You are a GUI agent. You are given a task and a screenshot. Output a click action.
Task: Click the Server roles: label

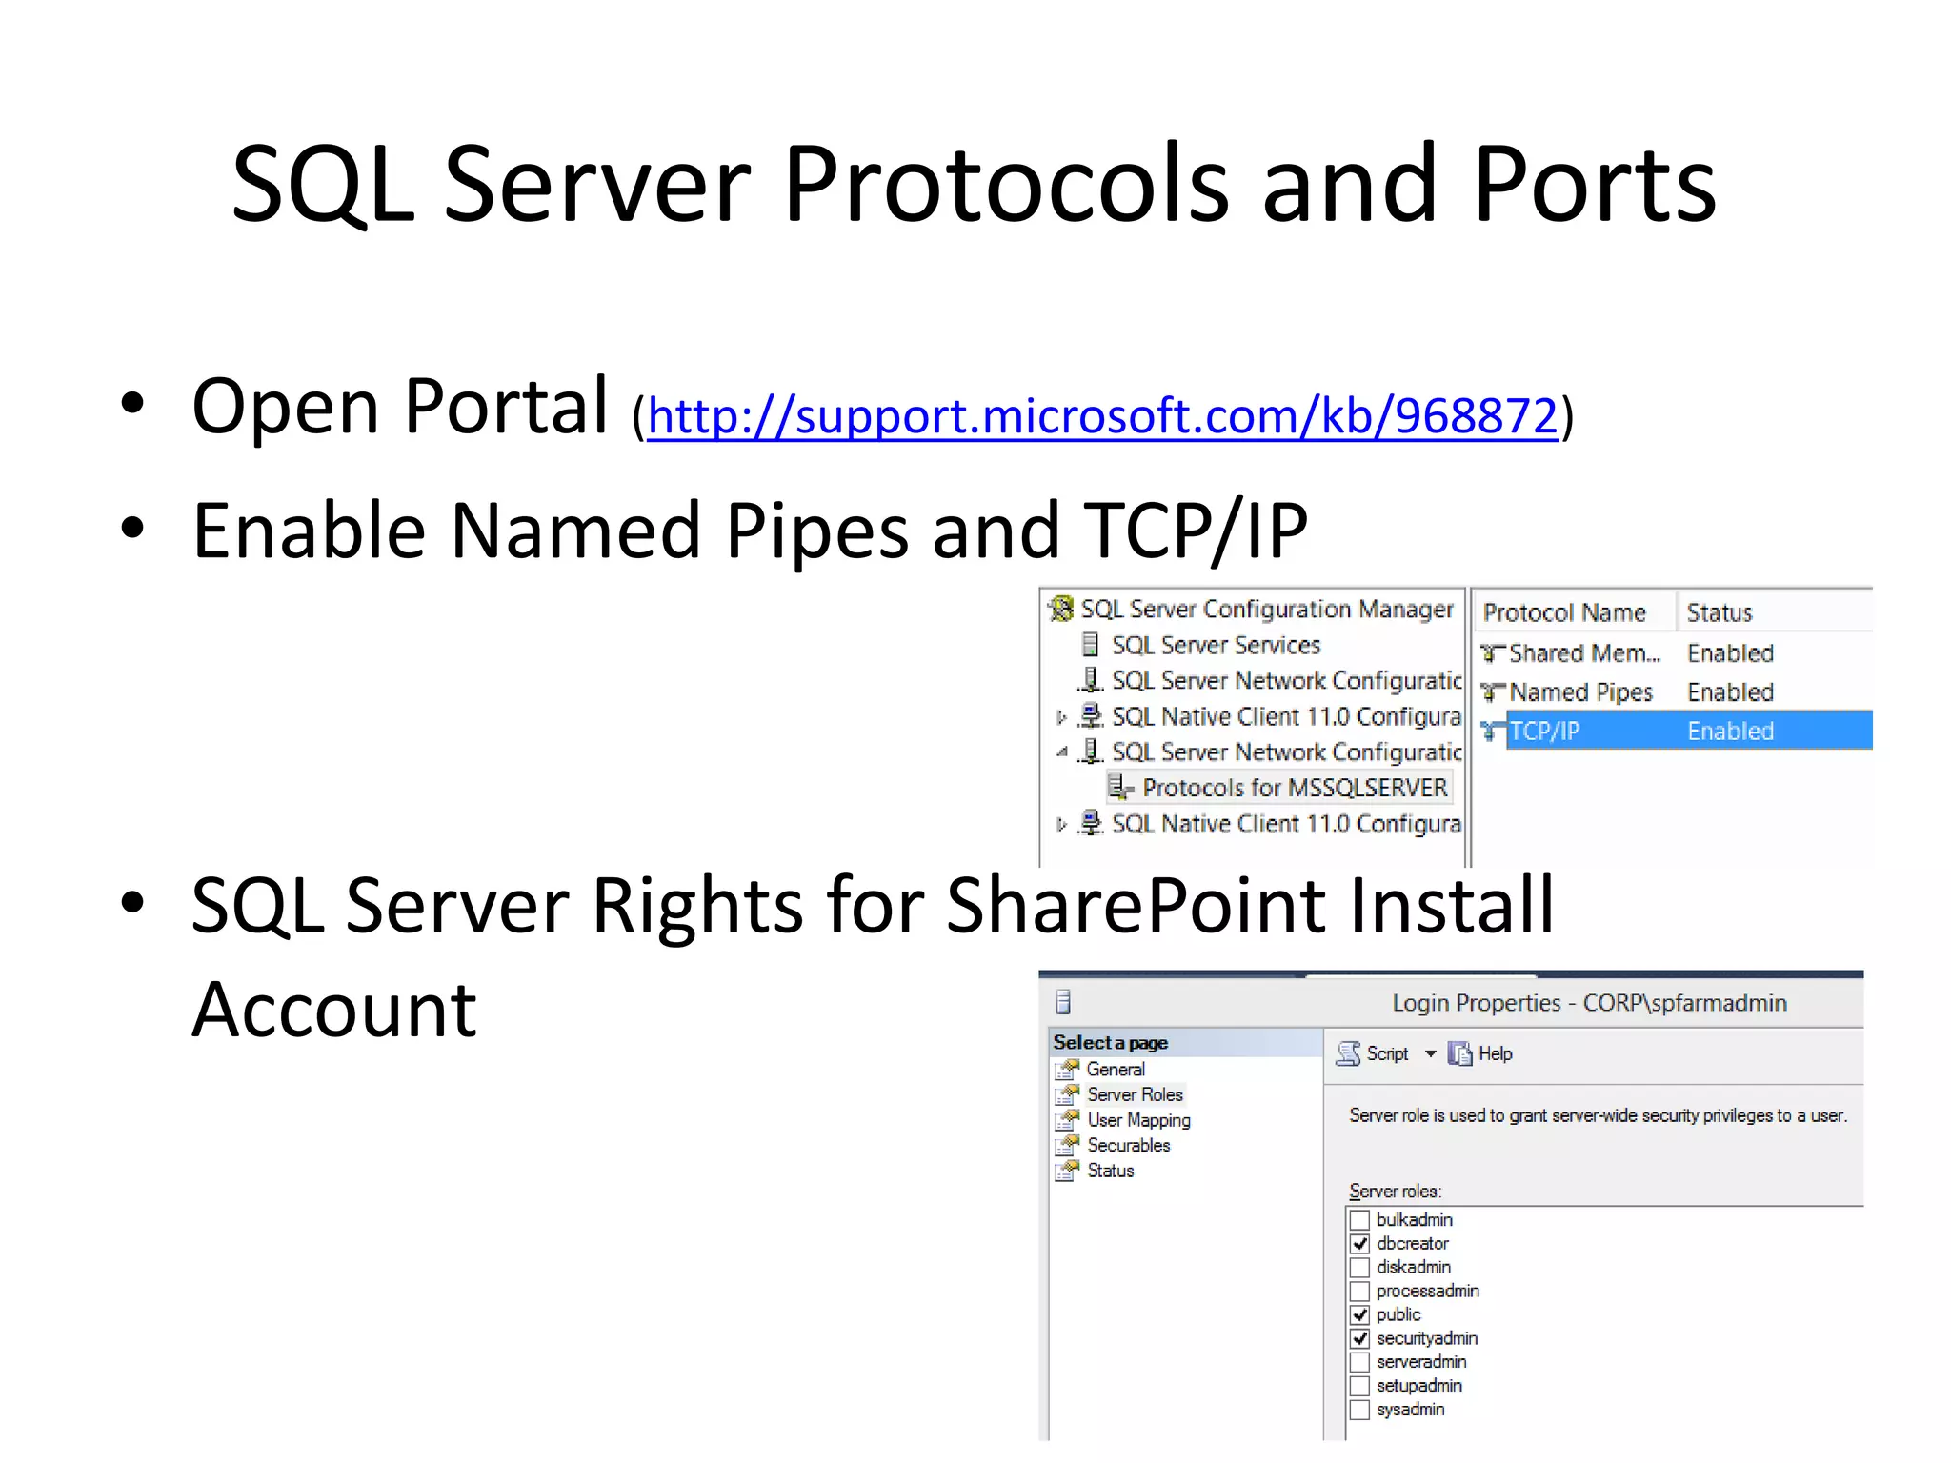click(1396, 1192)
